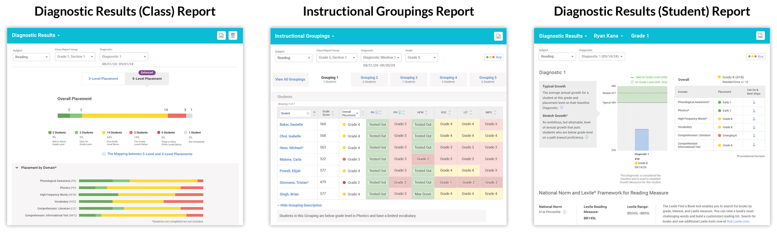
Task: Open Diagnostic Window 1 dropdown
Action: (x=382, y=57)
